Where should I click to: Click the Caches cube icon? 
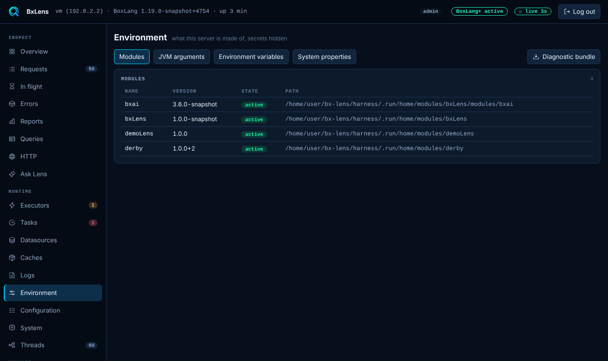(12, 257)
